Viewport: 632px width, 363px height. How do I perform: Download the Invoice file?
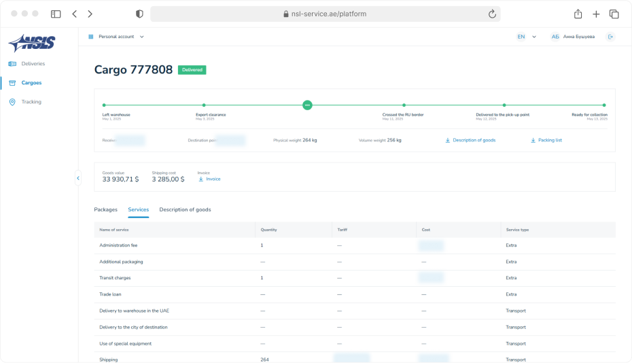209,179
